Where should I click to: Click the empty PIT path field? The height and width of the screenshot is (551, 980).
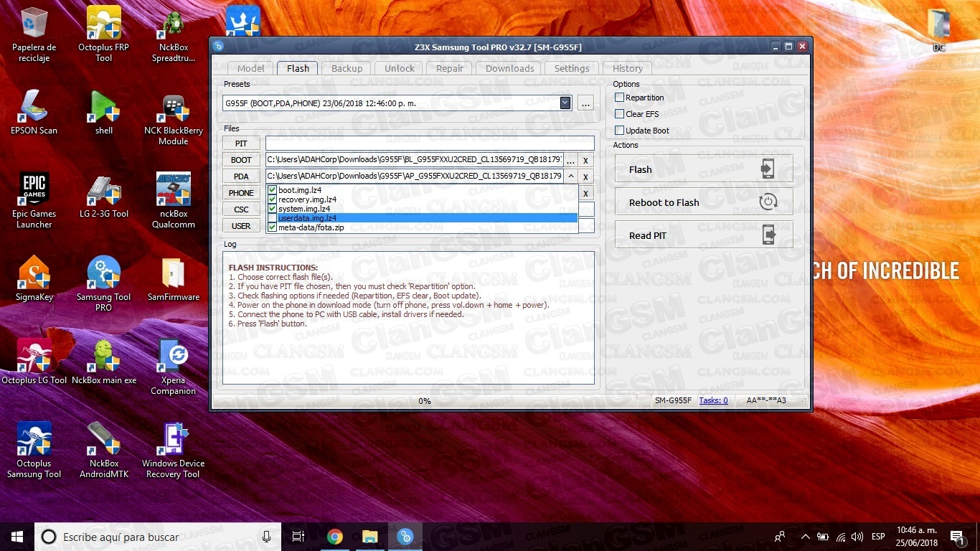[x=430, y=143]
